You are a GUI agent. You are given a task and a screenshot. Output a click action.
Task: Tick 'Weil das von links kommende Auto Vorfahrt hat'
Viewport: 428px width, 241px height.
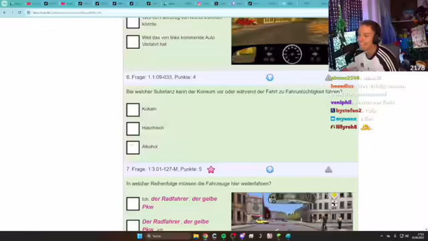[x=133, y=42]
